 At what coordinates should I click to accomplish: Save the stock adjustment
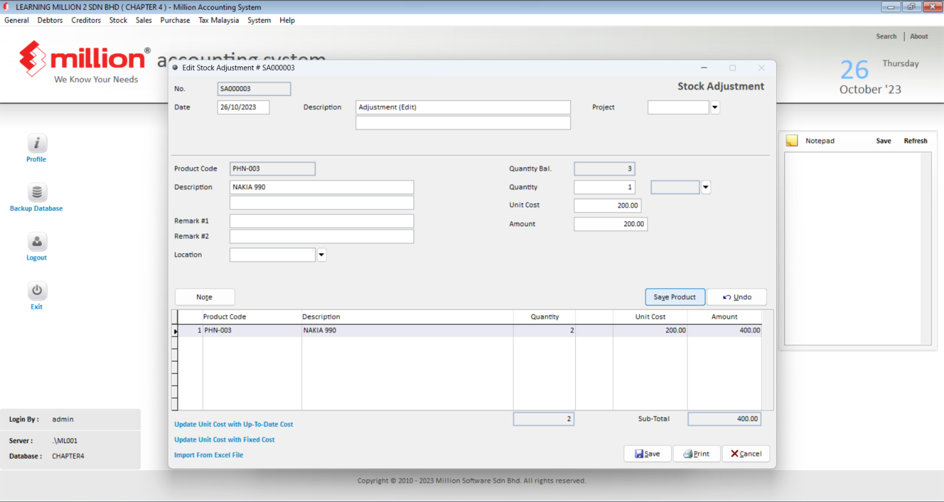(647, 453)
